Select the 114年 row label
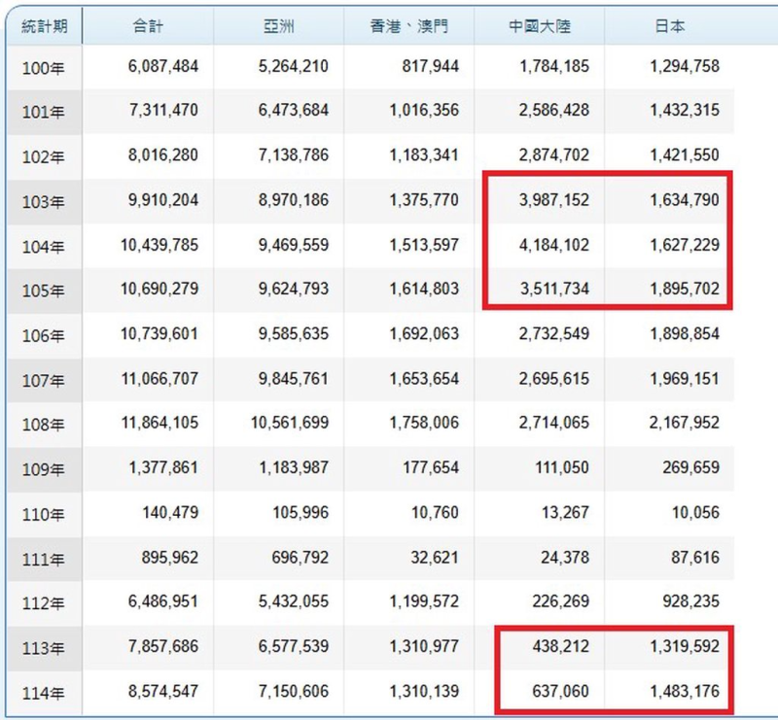 (x=43, y=692)
